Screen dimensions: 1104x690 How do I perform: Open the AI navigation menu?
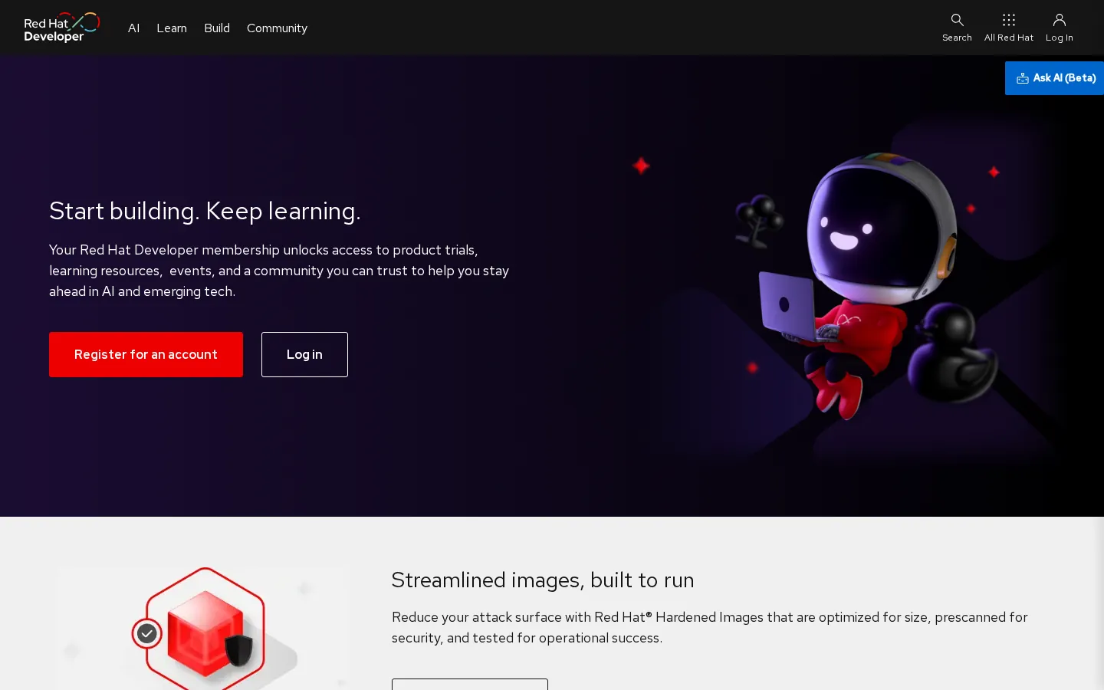[133, 28]
